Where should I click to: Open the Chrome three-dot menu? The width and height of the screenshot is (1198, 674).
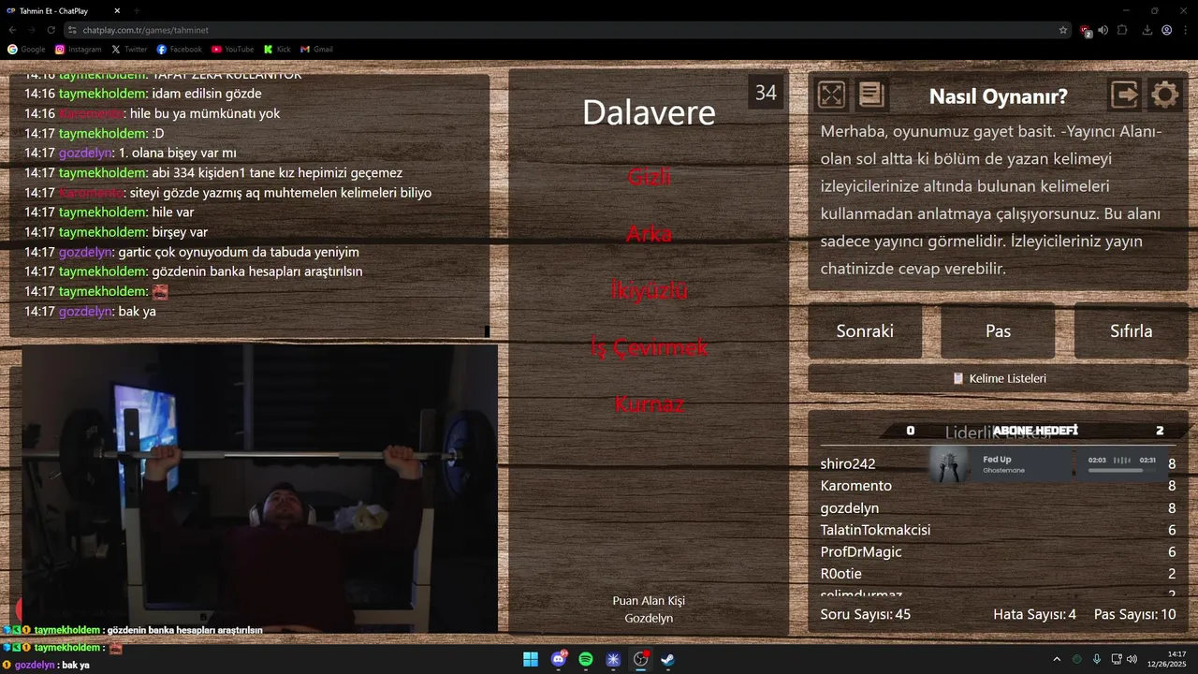tap(1185, 30)
